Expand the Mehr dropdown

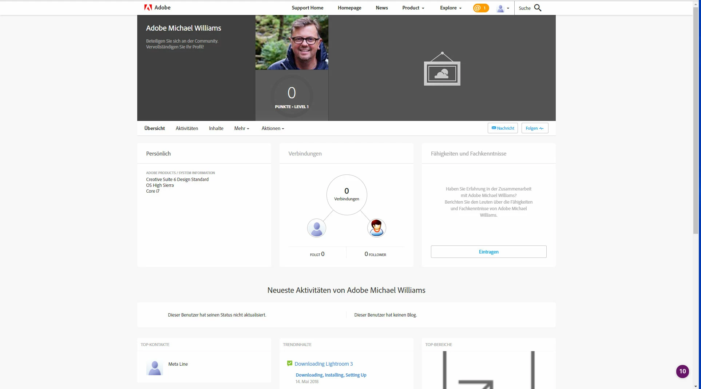click(x=242, y=128)
